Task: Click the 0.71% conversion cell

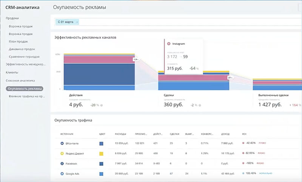Action: point(205,143)
